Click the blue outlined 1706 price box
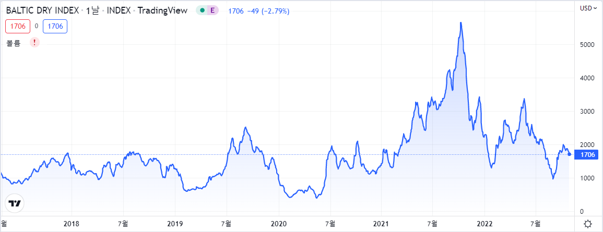The height and width of the screenshot is (232, 603). click(x=55, y=26)
